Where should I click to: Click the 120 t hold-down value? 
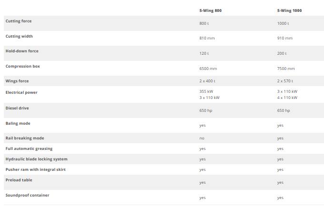pos(204,54)
